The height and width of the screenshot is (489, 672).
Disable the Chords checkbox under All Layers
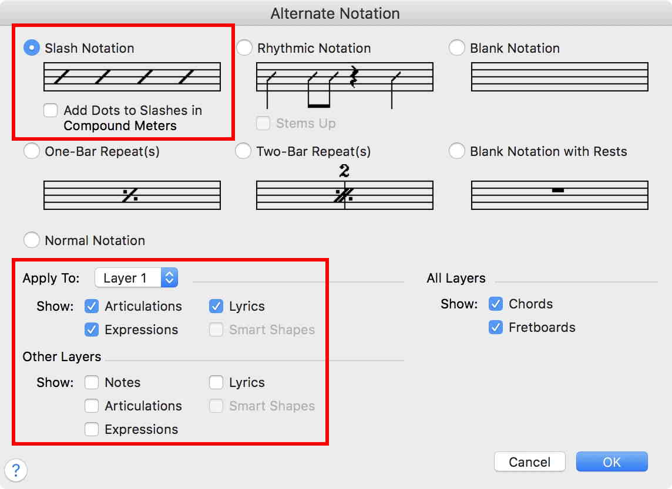pyautogui.click(x=496, y=304)
